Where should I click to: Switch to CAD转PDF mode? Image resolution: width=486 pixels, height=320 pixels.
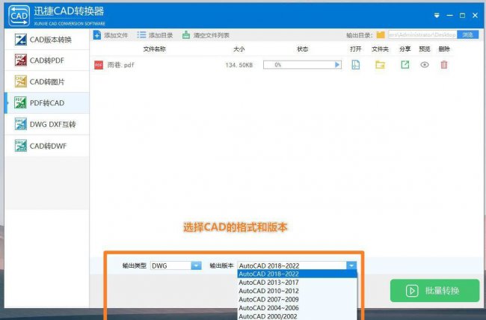pos(47,60)
